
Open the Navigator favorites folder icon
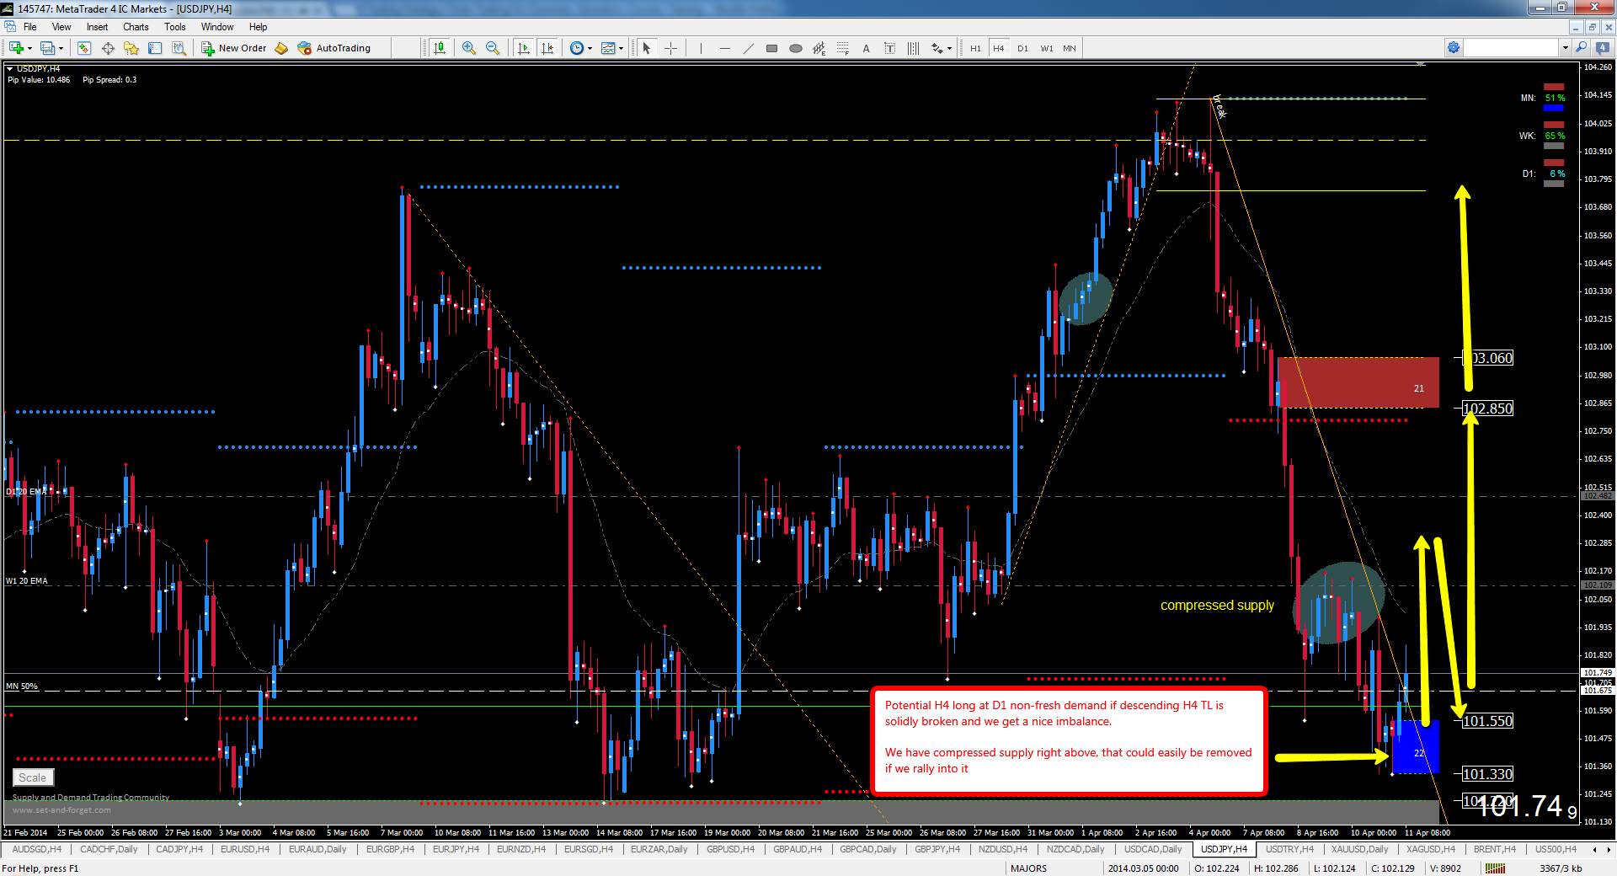click(131, 48)
